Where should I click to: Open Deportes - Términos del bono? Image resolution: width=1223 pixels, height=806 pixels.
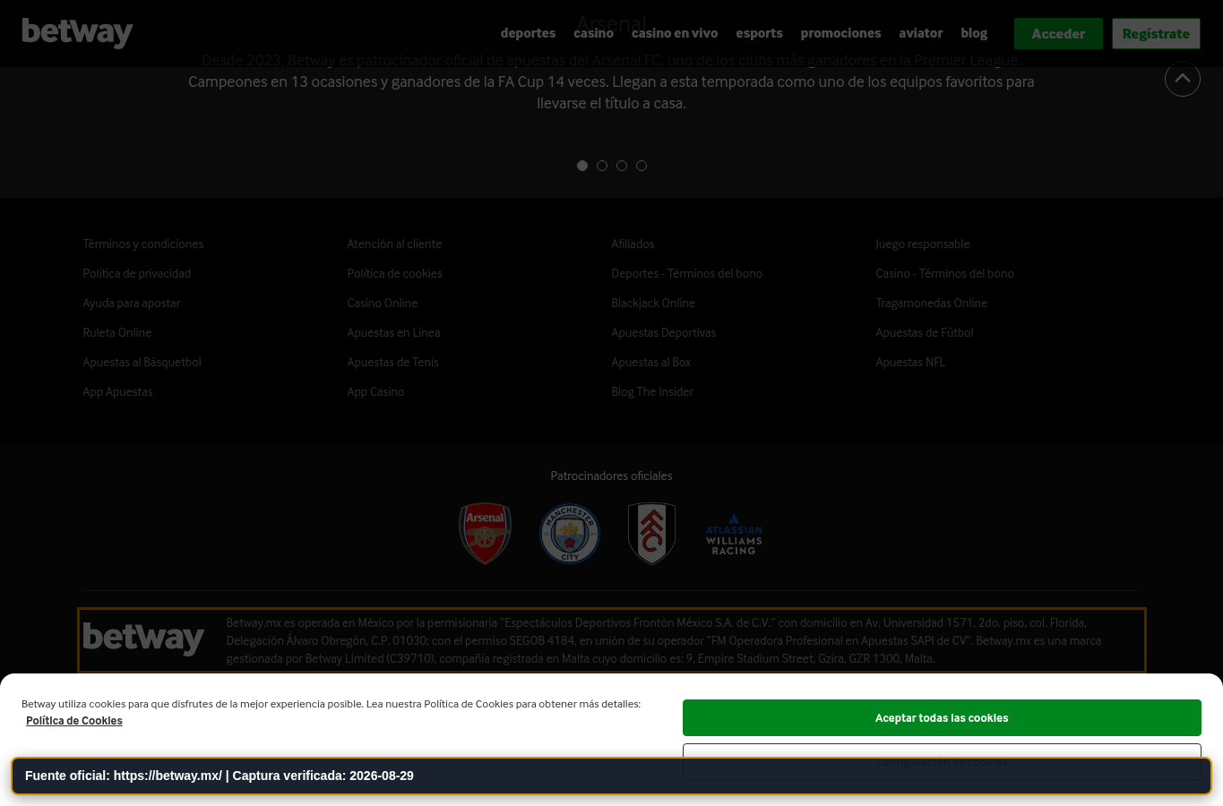tap(687, 273)
